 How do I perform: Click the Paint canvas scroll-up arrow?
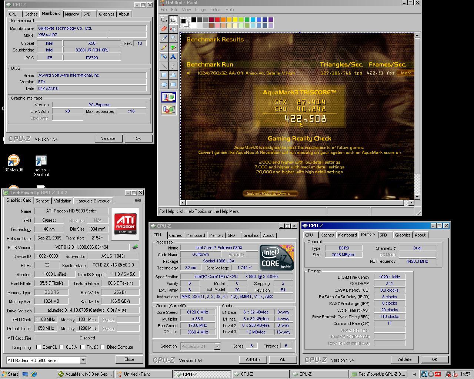pos(417,35)
